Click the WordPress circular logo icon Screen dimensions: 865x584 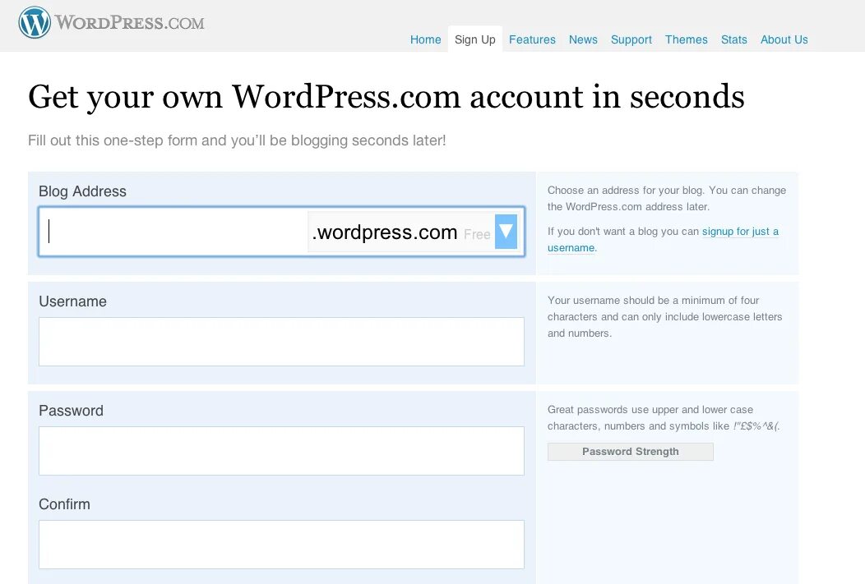pos(35,23)
